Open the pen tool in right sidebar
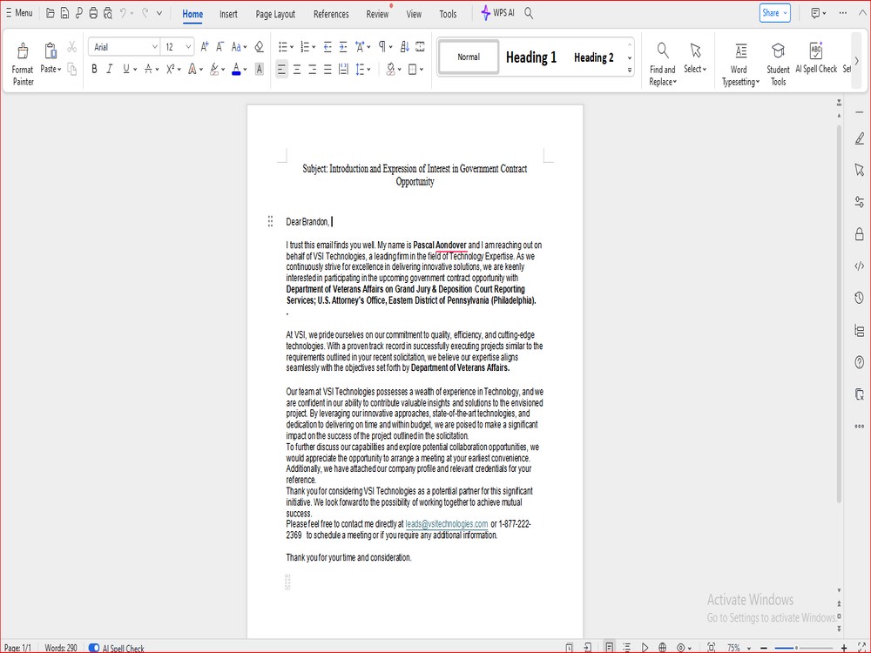The width and height of the screenshot is (871, 653). (x=860, y=138)
